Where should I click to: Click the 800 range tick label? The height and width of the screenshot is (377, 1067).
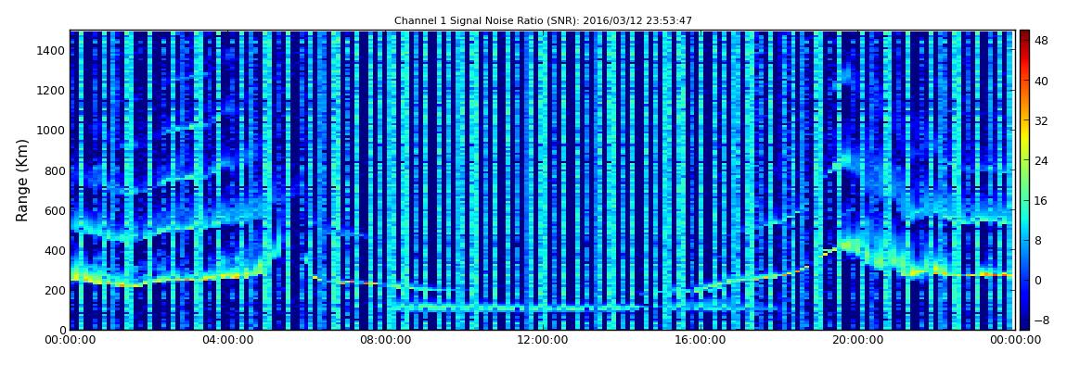(x=55, y=170)
